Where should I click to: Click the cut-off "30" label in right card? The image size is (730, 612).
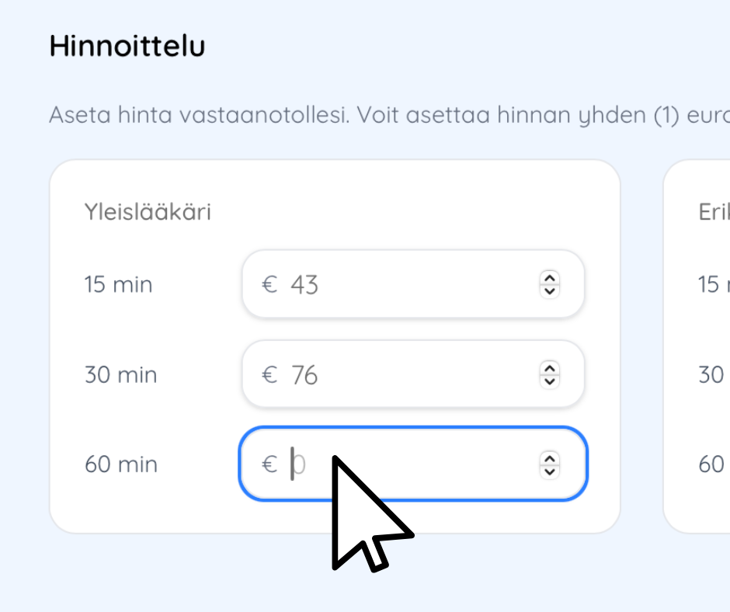point(711,375)
